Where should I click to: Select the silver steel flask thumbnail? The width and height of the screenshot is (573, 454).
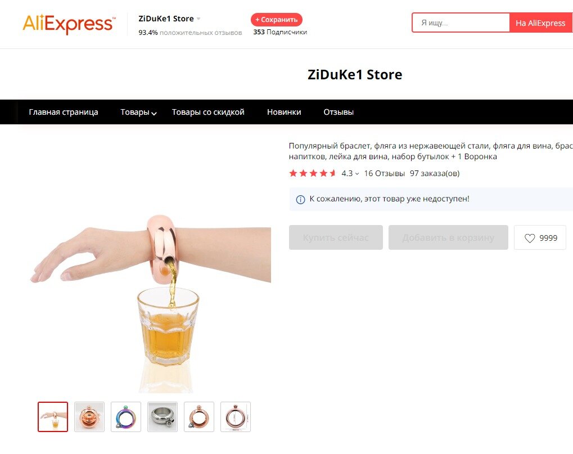(163, 417)
